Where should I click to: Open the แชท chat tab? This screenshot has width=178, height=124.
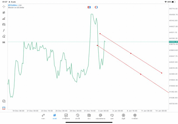pos(112,117)
